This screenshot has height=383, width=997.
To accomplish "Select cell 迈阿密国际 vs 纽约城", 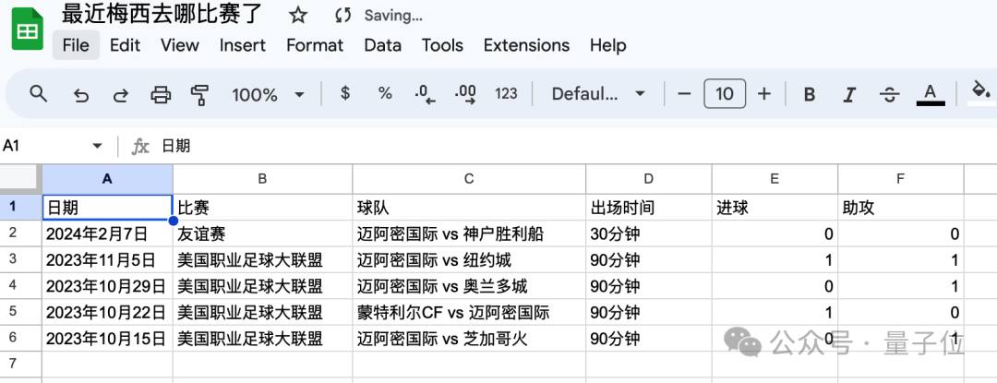I will [x=469, y=259].
